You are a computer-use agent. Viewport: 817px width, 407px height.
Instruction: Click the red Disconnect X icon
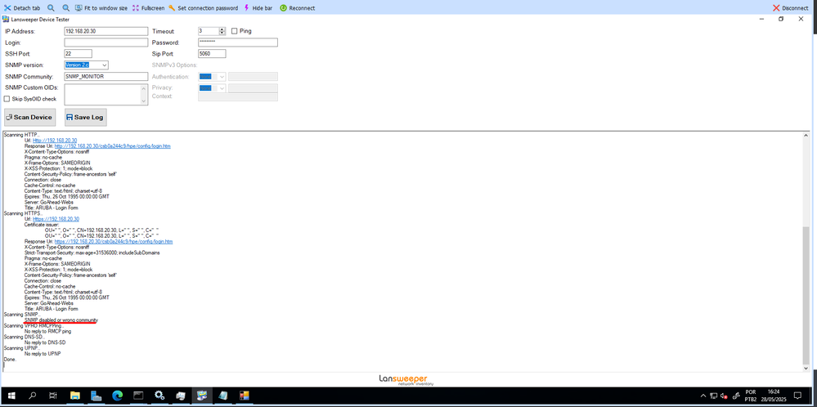776,7
